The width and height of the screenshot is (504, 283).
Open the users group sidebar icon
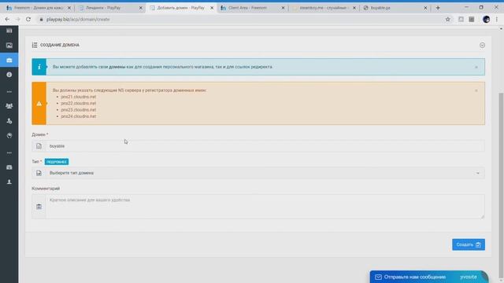[x=9, y=106]
